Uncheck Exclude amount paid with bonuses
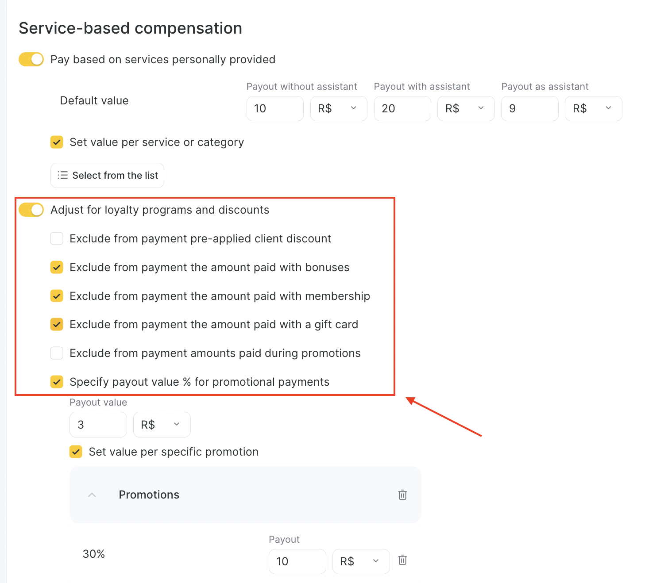 pos(57,267)
